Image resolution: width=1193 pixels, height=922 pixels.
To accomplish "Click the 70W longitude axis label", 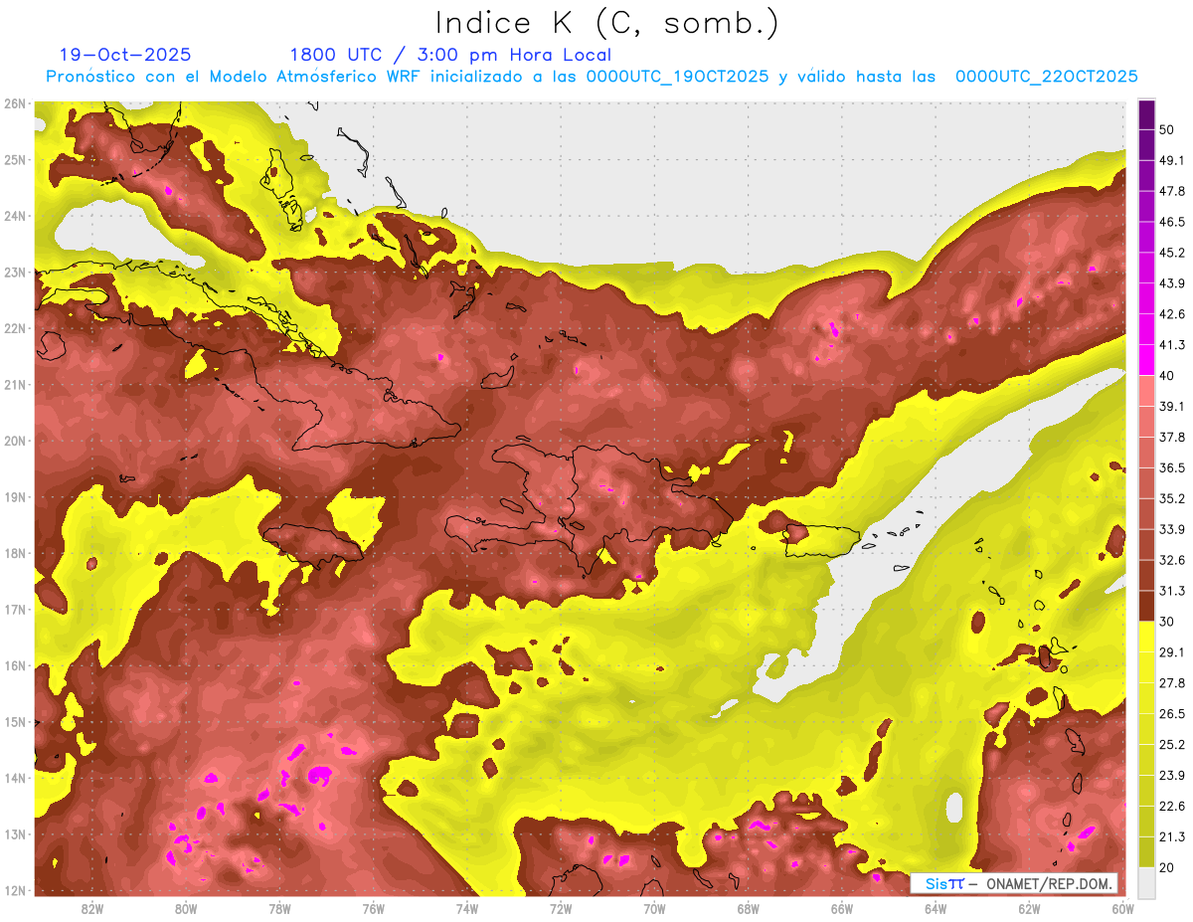I will [x=654, y=908].
